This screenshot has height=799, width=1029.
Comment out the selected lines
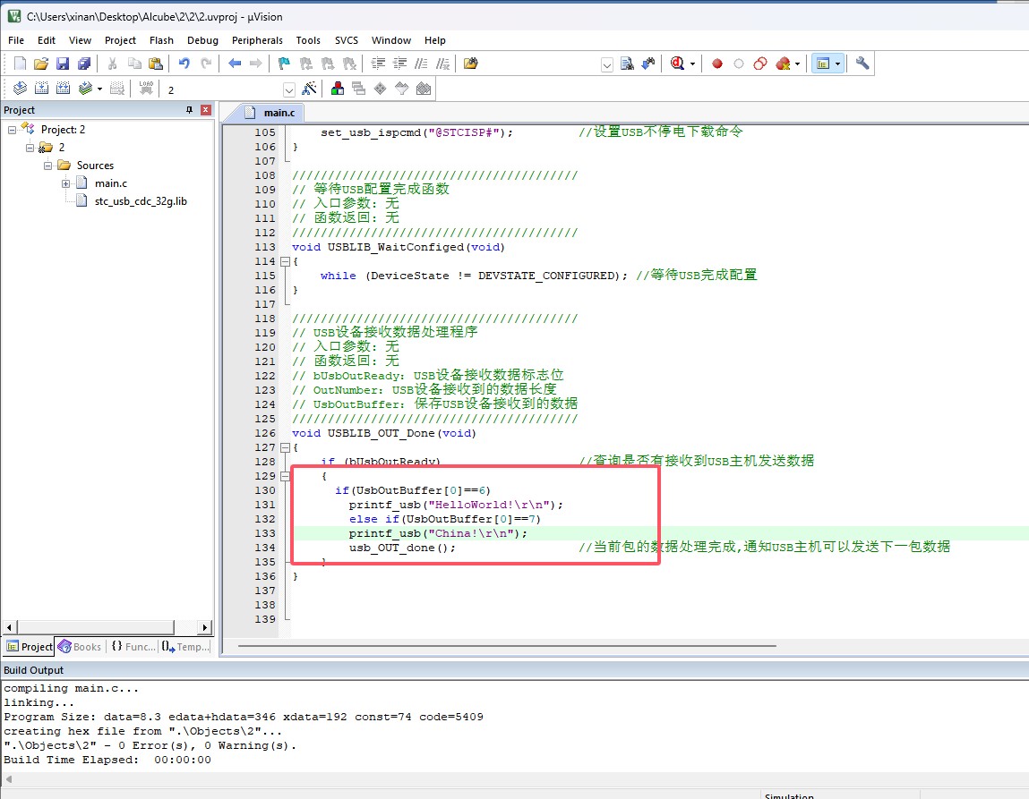point(421,64)
